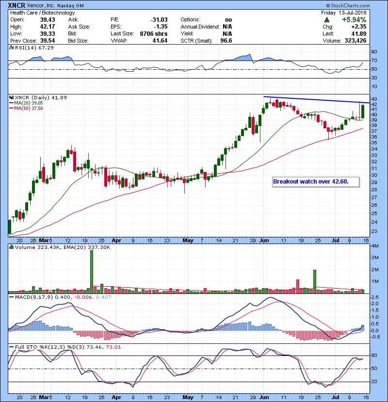Click the Options value 'no'
This screenshot has height=402, width=388.
click(228, 20)
